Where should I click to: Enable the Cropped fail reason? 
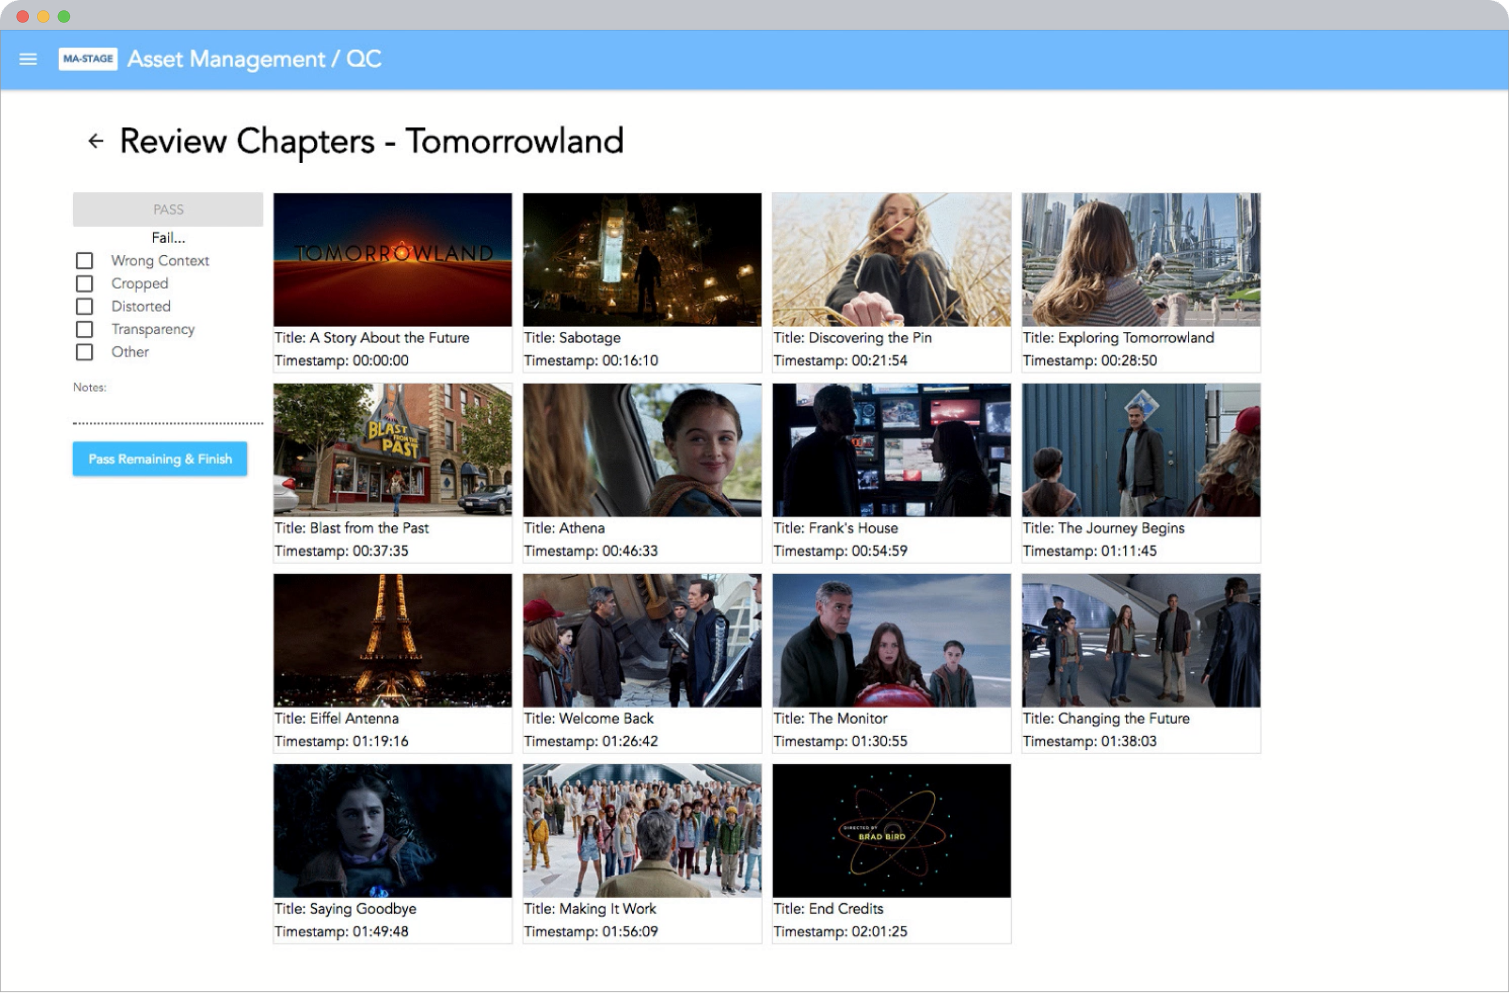coord(85,284)
